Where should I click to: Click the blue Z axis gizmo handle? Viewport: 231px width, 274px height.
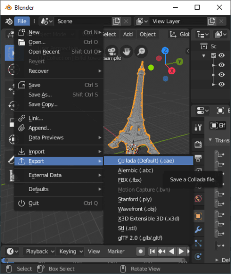coord(165,51)
